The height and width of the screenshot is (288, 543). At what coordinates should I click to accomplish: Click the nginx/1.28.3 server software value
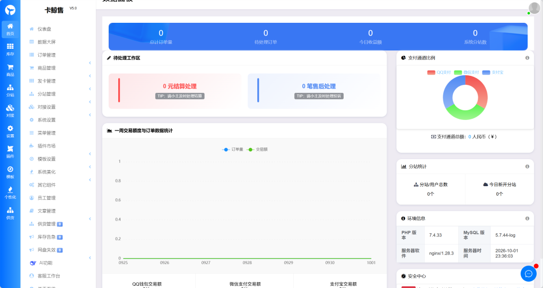[441, 254]
